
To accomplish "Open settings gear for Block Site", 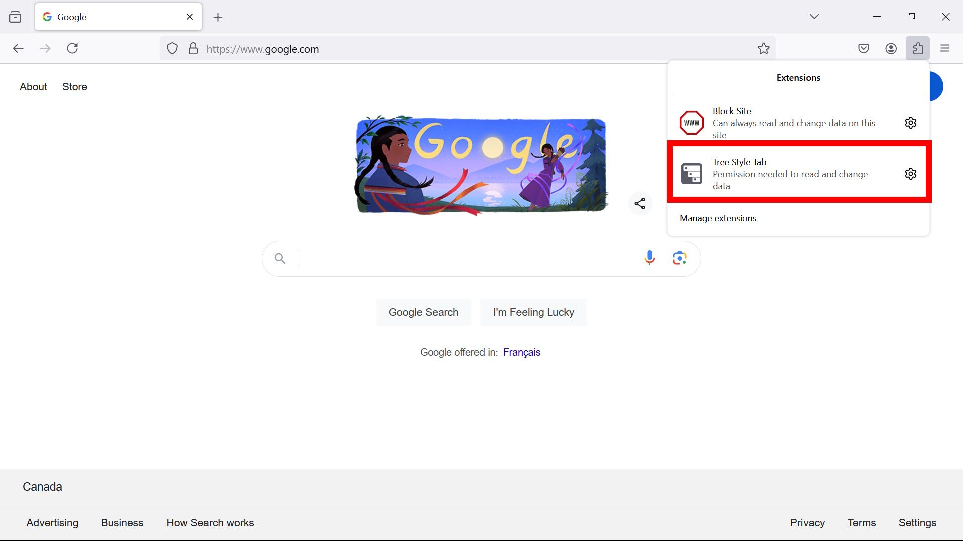I will 911,123.
